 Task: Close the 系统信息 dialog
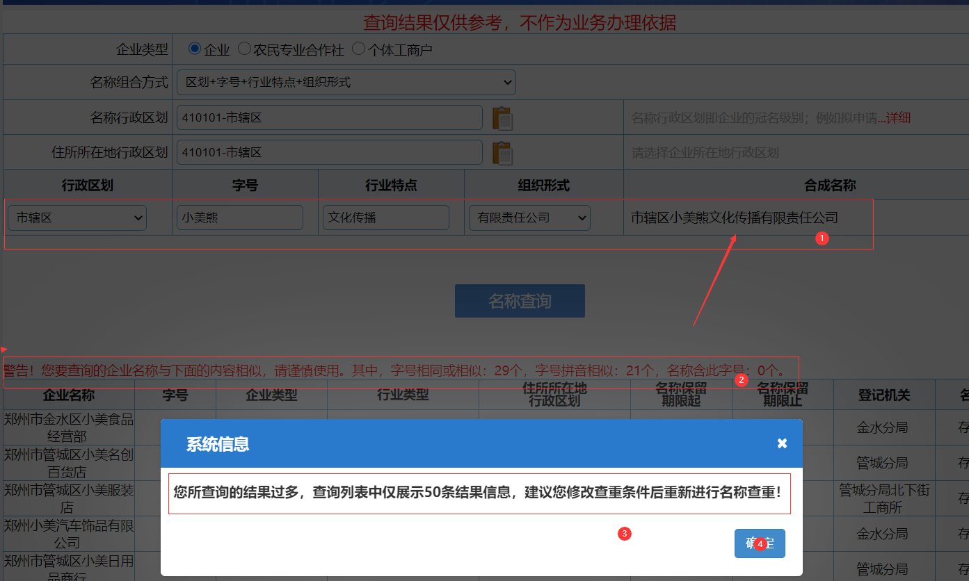pyautogui.click(x=782, y=443)
